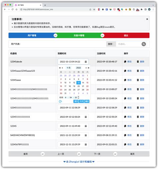158x169 pixels.
Task: Click the magnifier search button
Action: 144,44
